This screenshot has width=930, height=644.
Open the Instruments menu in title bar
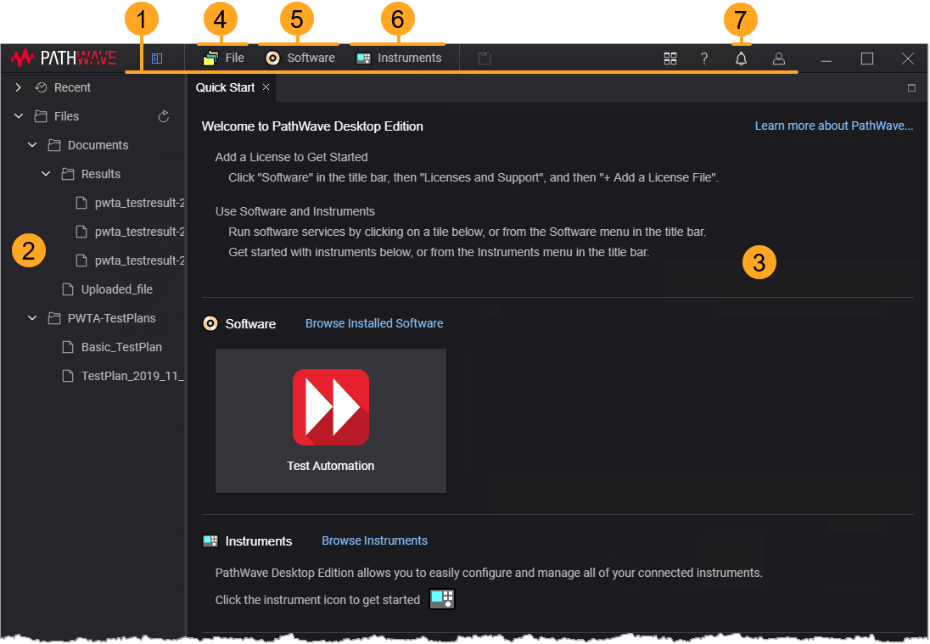399,59
